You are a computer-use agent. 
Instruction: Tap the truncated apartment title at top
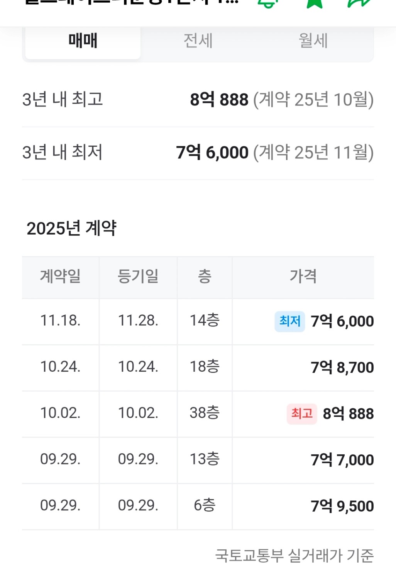point(131,2)
